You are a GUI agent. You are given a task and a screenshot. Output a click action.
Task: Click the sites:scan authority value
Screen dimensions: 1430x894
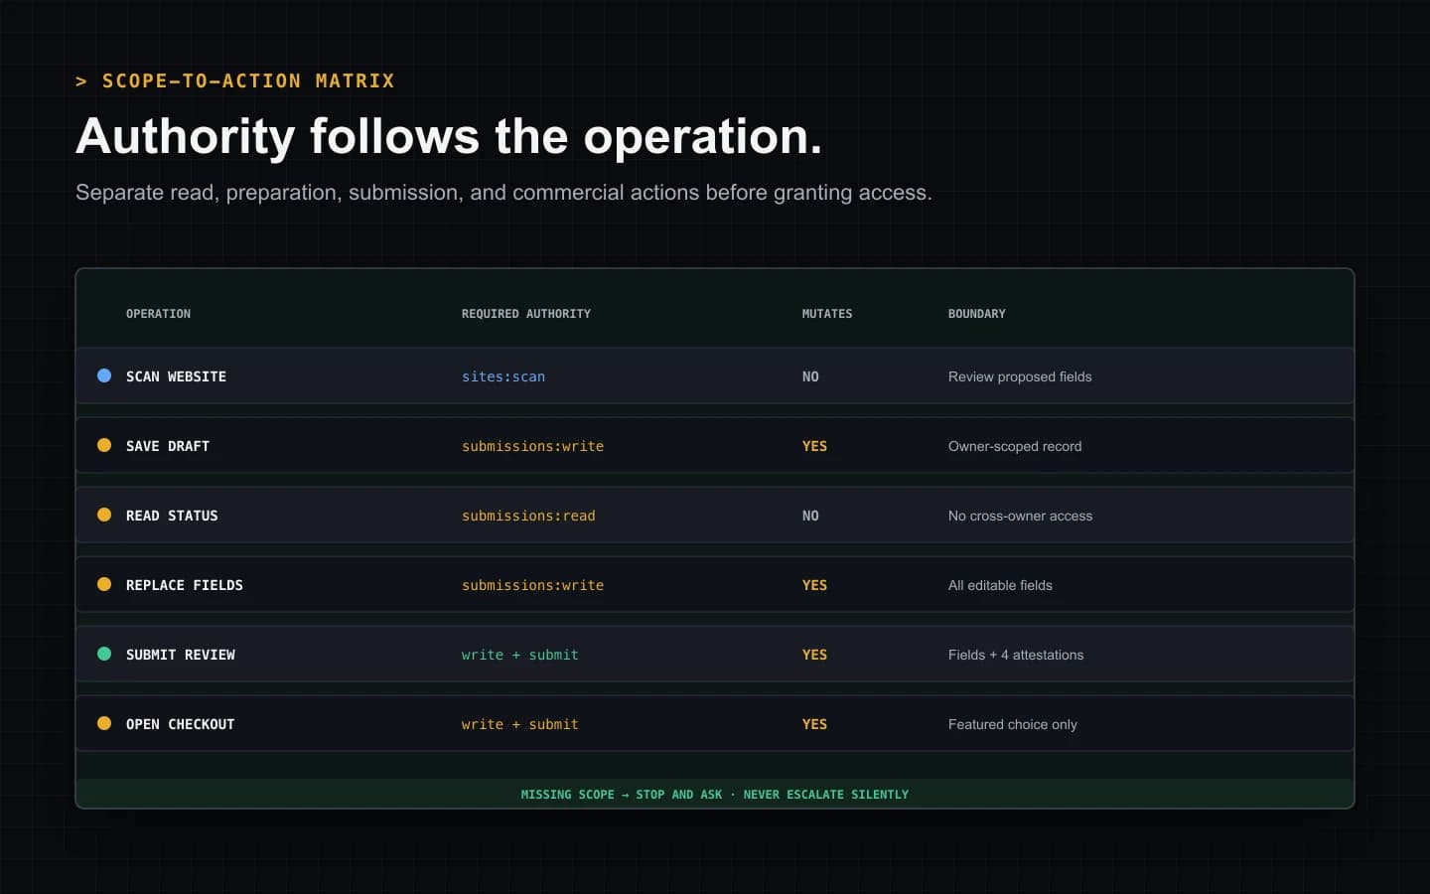click(503, 376)
